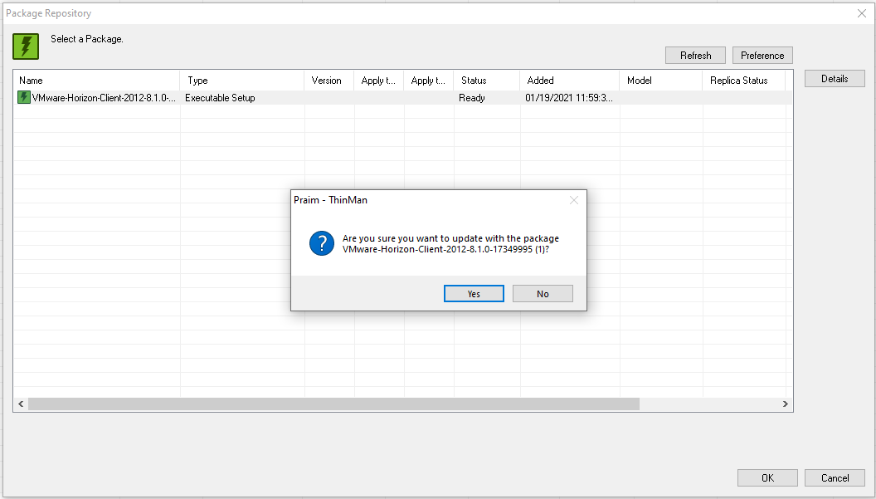Cancel the Package Repository window
Viewport: 876px width, 499px height.
(x=835, y=477)
